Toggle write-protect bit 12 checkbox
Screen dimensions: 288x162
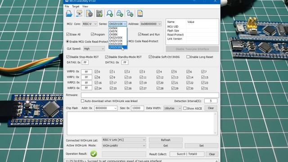coord(158,77)
